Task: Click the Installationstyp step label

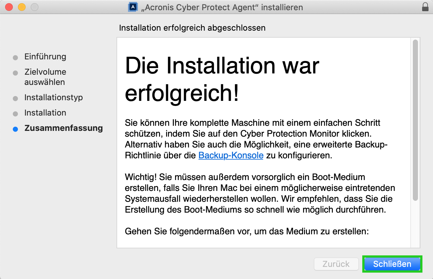Action: coord(53,97)
